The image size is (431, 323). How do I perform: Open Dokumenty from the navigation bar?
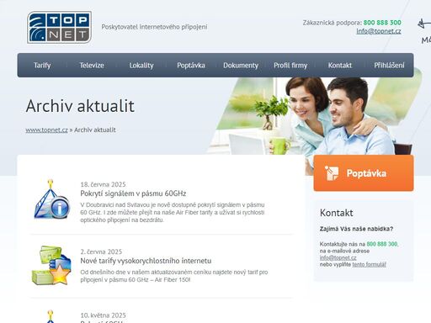point(241,66)
